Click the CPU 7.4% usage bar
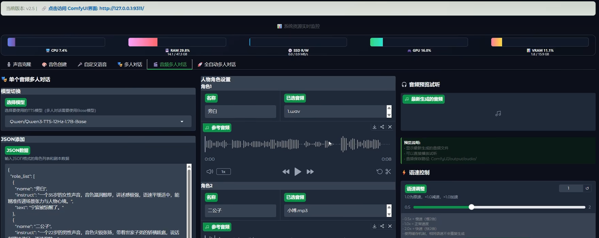 point(56,42)
